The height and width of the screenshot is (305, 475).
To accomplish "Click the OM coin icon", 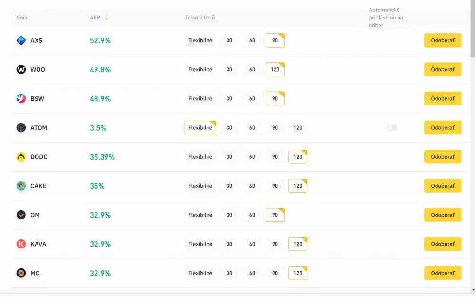I will click(21, 215).
